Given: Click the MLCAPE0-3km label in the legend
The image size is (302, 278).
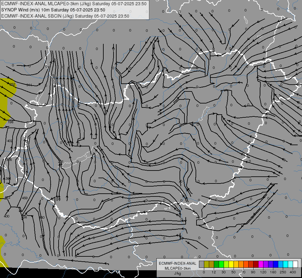Looking at the screenshot, I should (178, 268).
